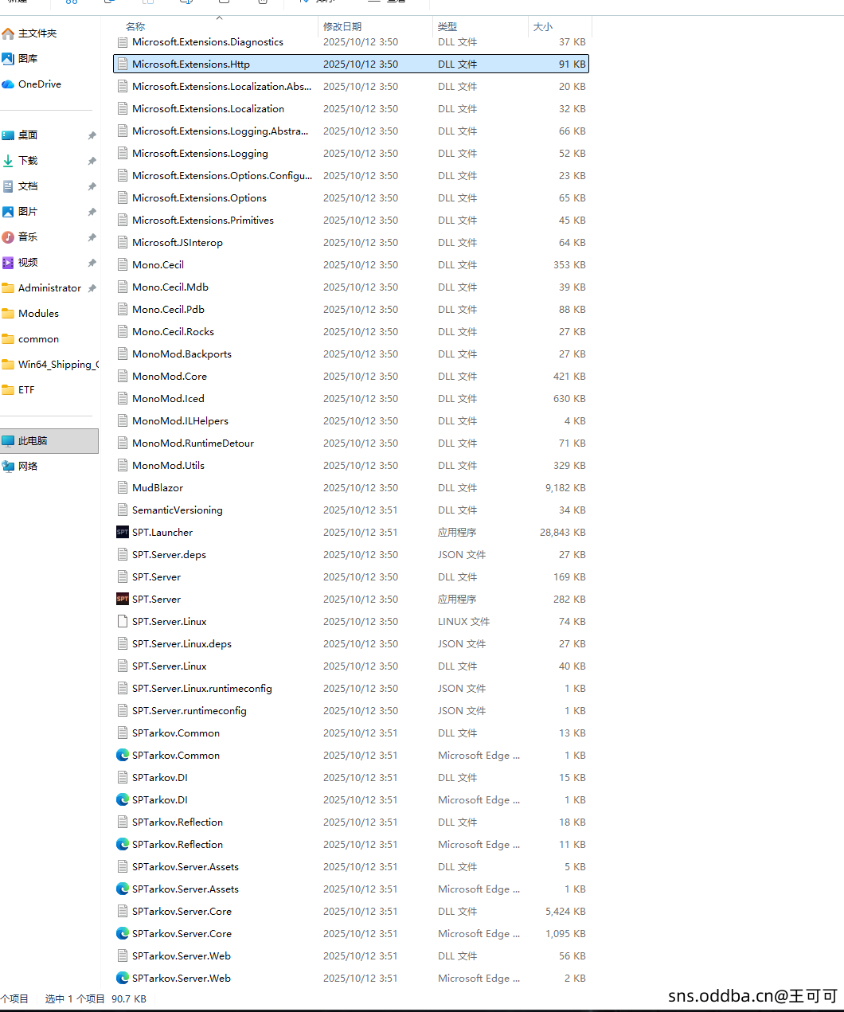844x1012 pixels.
Task: Click the 图库 gallery icon in sidebar
Action: pos(8,59)
